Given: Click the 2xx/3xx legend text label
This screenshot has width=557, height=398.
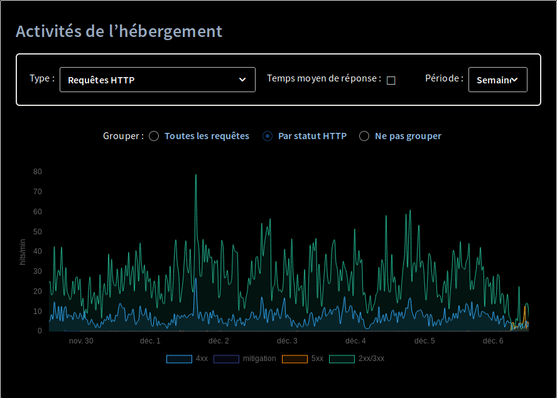Looking at the screenshot, I should tap(371, 359).
